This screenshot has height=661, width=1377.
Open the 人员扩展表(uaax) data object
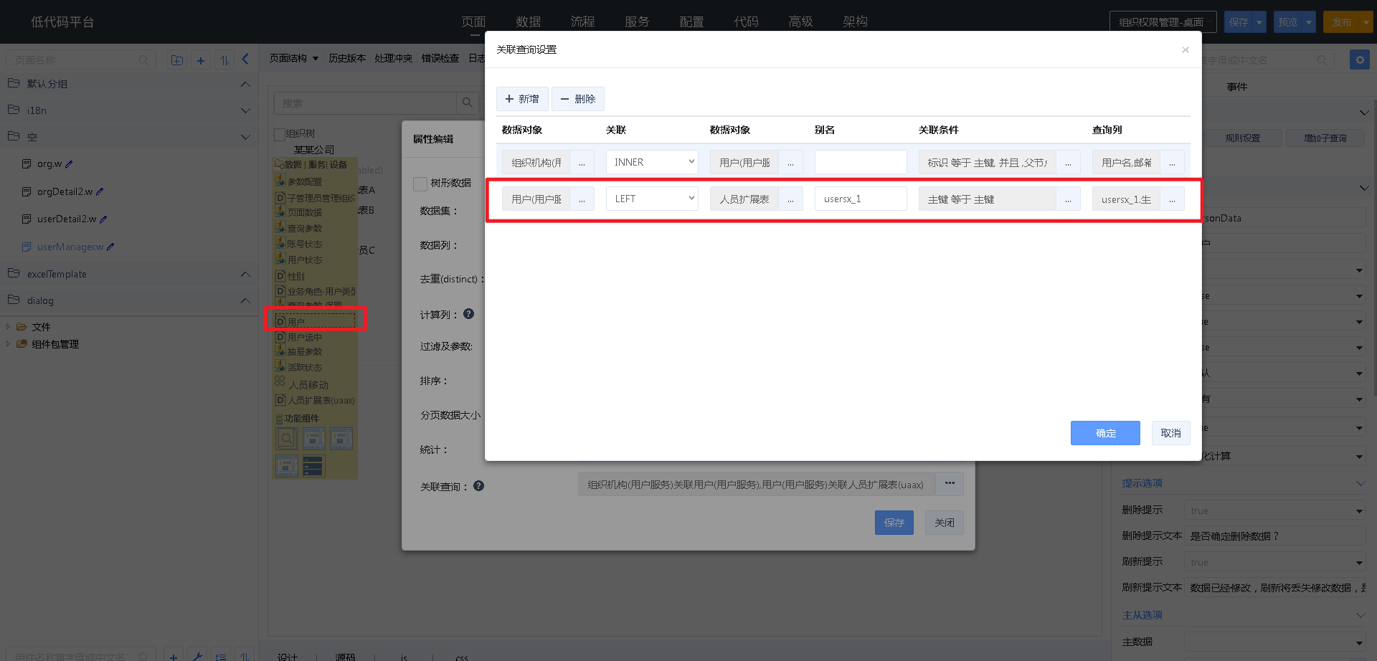pyautogui.click(x=316, y=400)
